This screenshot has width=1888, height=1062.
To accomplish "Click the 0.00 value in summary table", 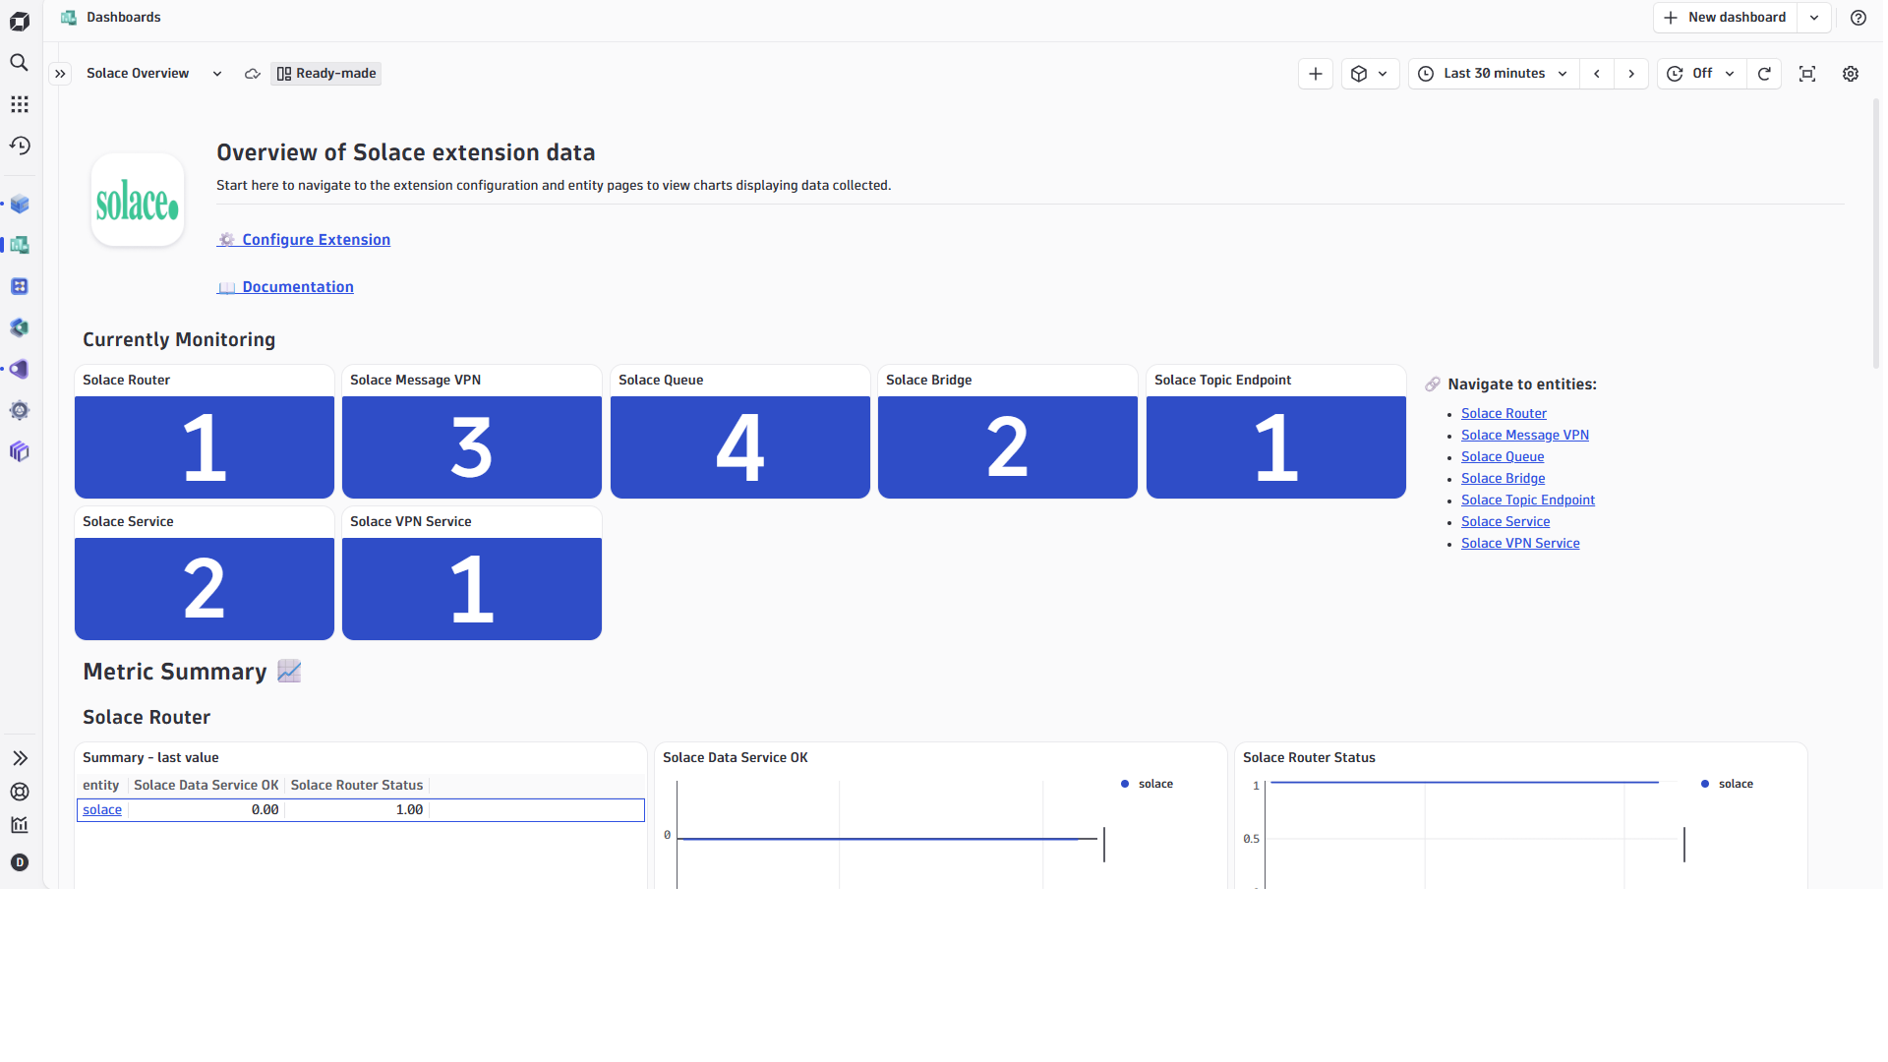I will click(x=265, y=810).
